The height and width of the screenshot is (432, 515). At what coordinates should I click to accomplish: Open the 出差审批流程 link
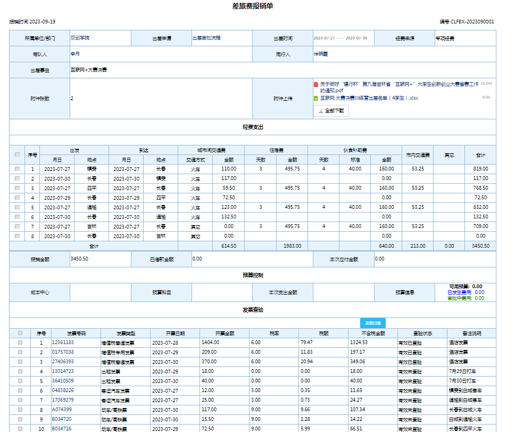pyautogui.click(x=206, y=38)
